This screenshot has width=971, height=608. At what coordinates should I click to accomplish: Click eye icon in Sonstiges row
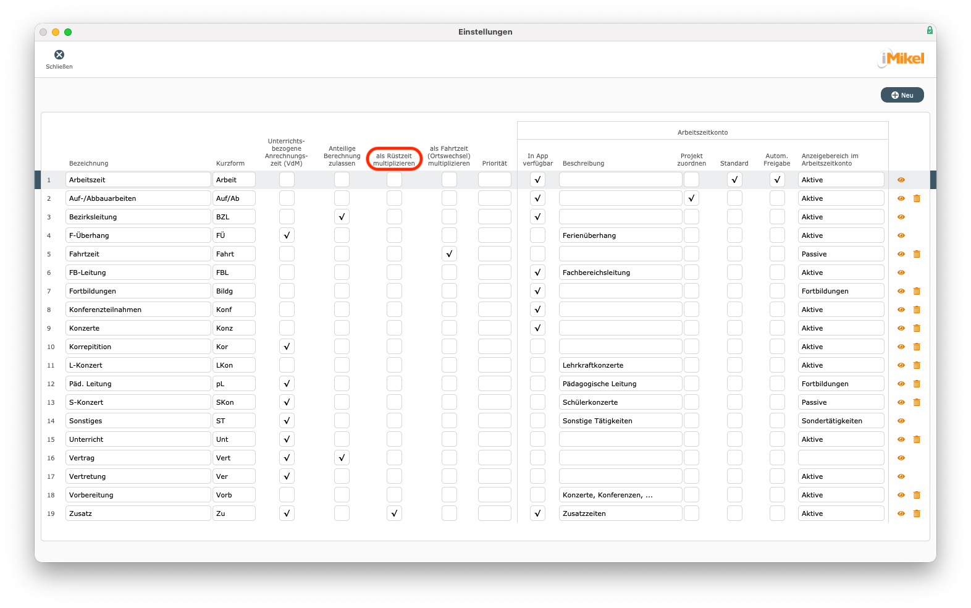901,421
